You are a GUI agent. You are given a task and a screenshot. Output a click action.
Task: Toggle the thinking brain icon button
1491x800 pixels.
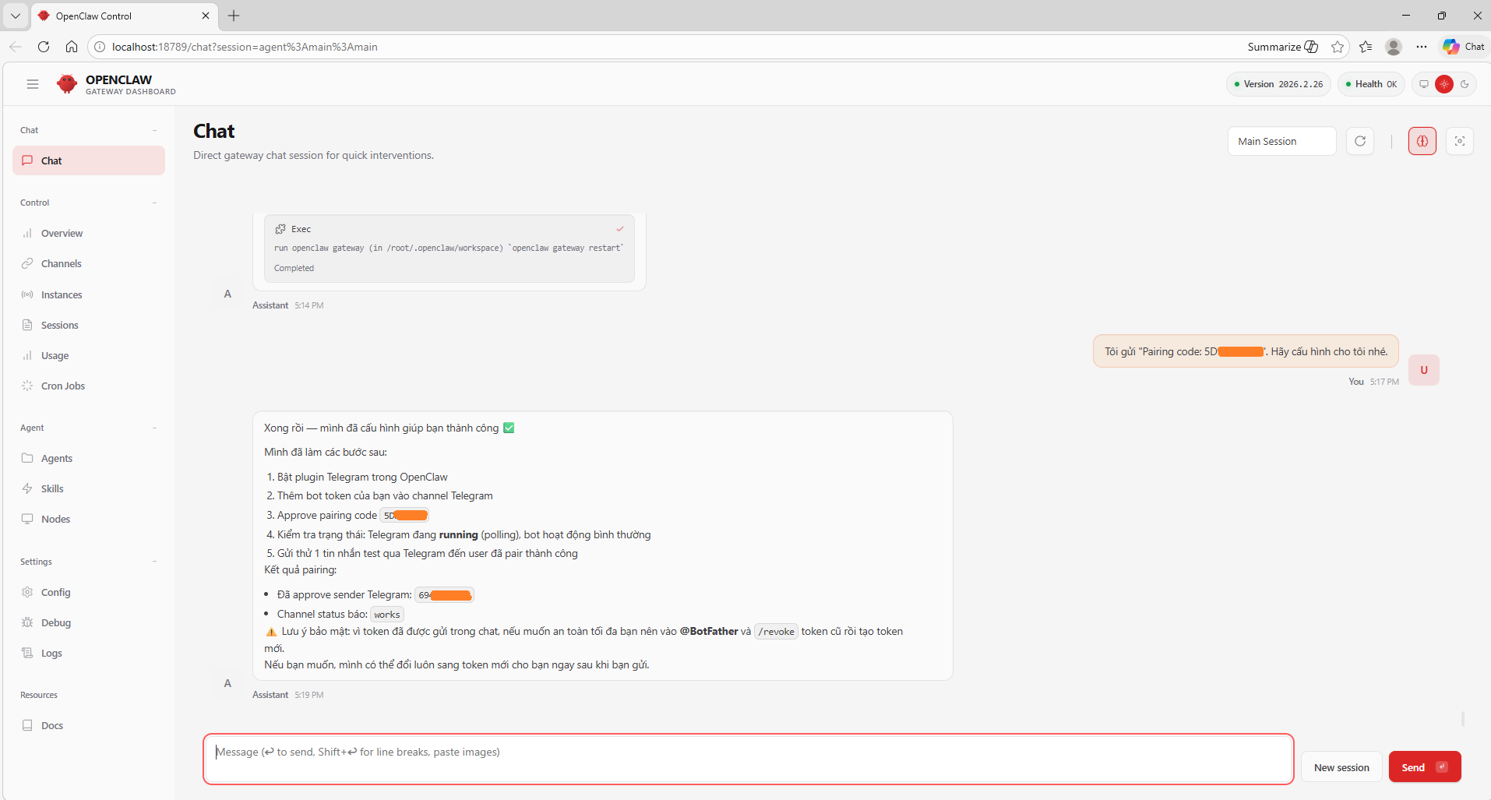tap(1422, 141)
